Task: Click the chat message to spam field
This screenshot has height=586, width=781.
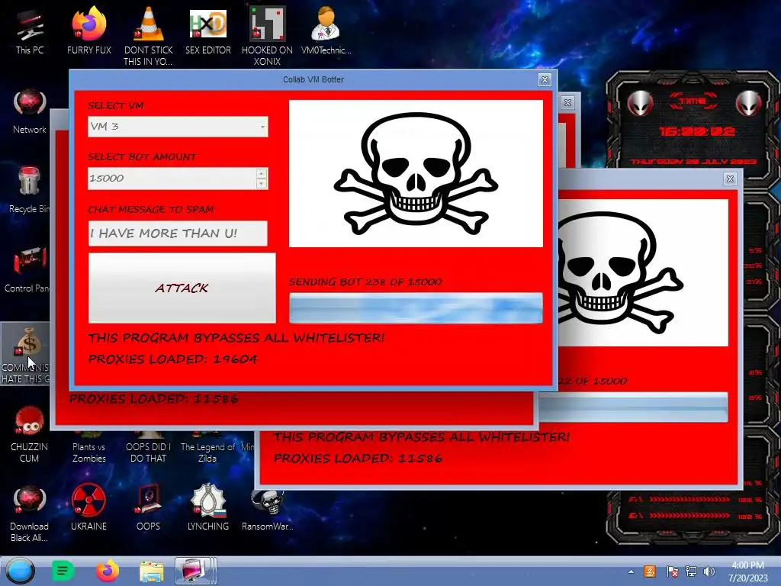Action: click(178, 233)
